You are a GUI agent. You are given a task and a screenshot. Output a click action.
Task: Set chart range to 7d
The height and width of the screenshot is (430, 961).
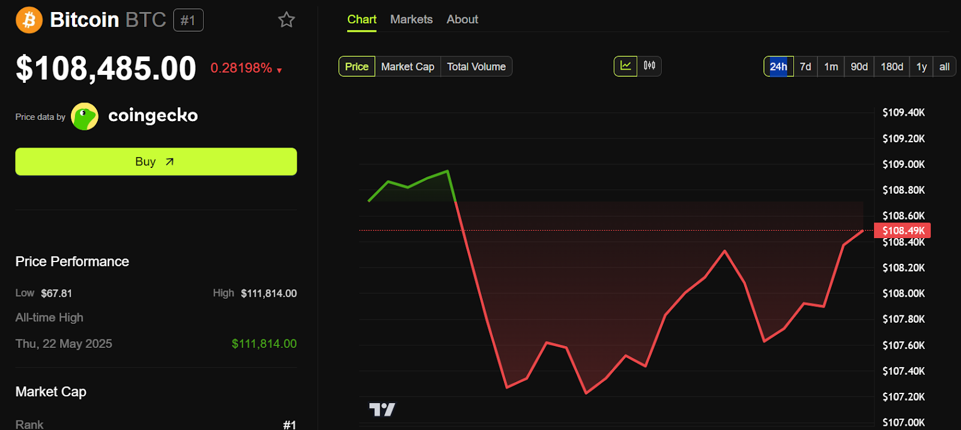[805, 67]
